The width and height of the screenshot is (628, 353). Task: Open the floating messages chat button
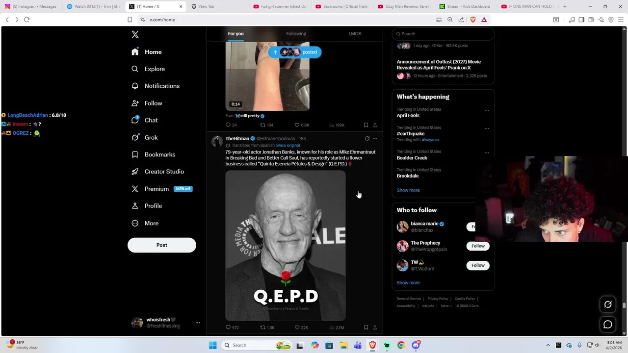(x=608, y=325)
